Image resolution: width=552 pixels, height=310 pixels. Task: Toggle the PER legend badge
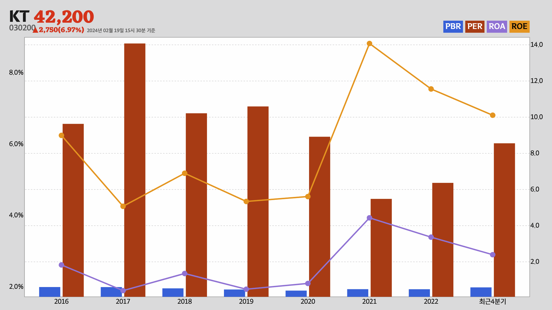click(x=475, y=26)
